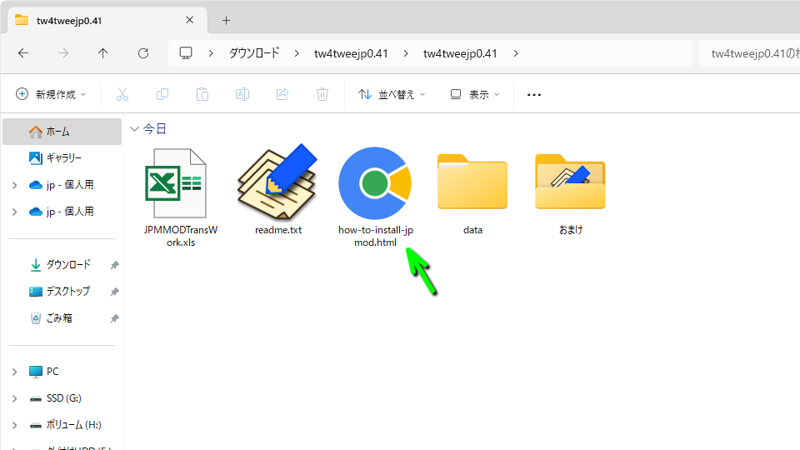Viewport: 800px width, 450px height.
Task: Click the tw4tweejp0.41 search box
Action: coord(749,53)
